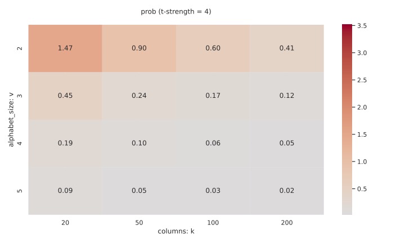
Task: Click the x-axis tick label 200
Action: tap(286, 223)
